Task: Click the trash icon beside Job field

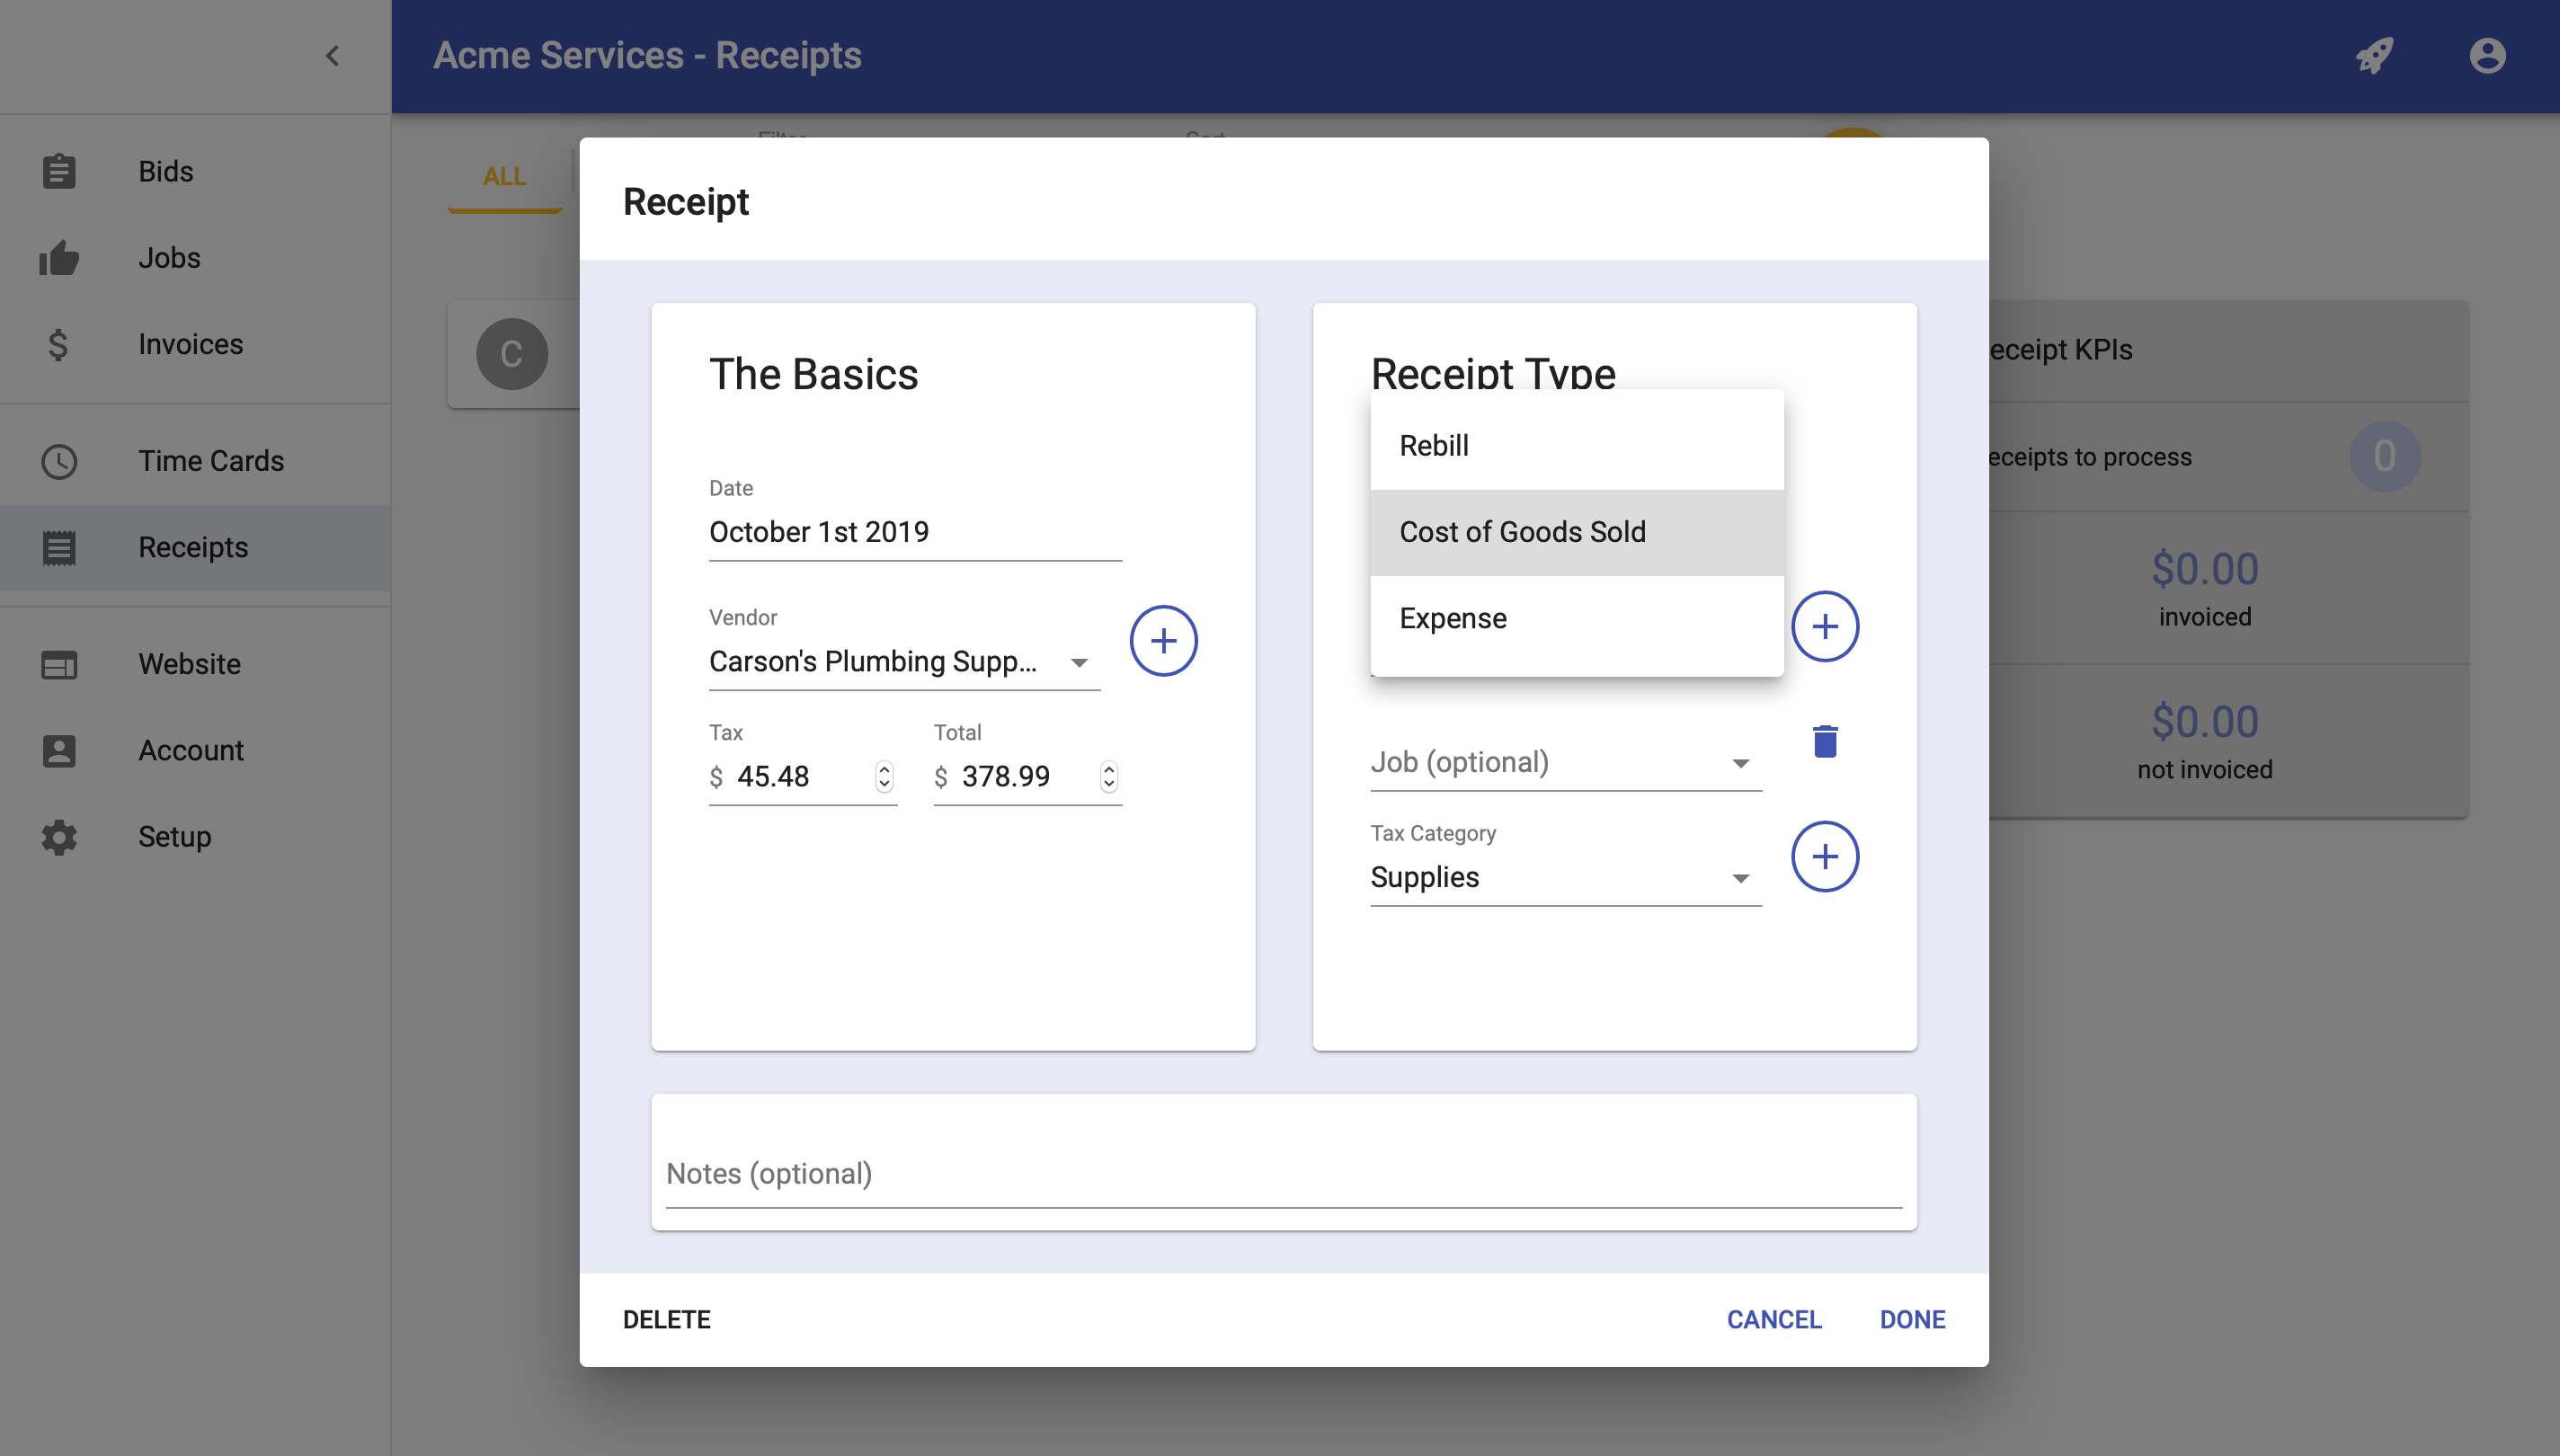Action: [x=1825, y=741]
